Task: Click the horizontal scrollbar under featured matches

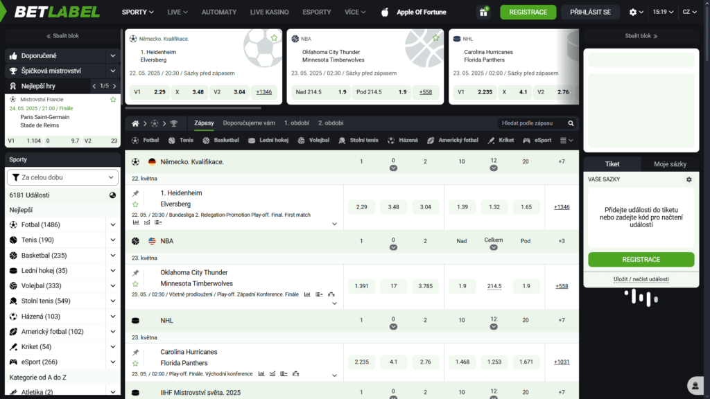Action: click(x=193, y=108)
